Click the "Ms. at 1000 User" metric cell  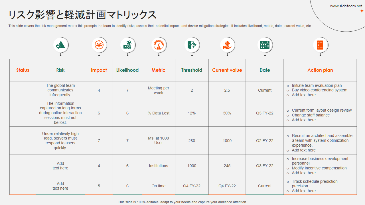pos(159,140)
